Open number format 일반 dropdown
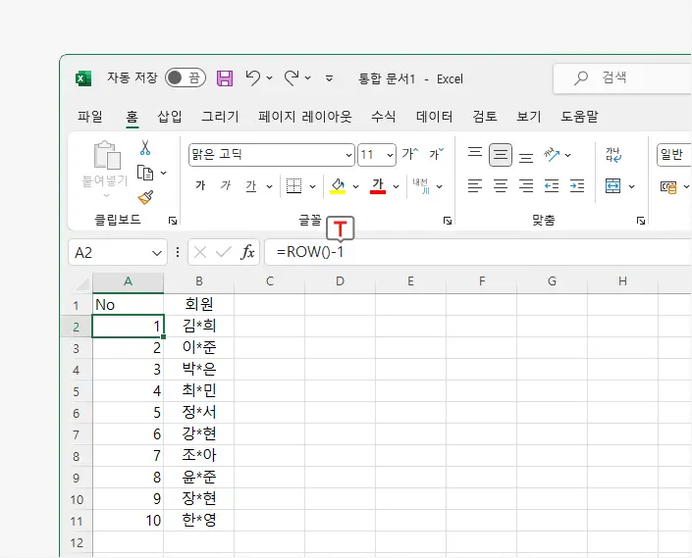This screenshot has height=558, width=692. 674,155
